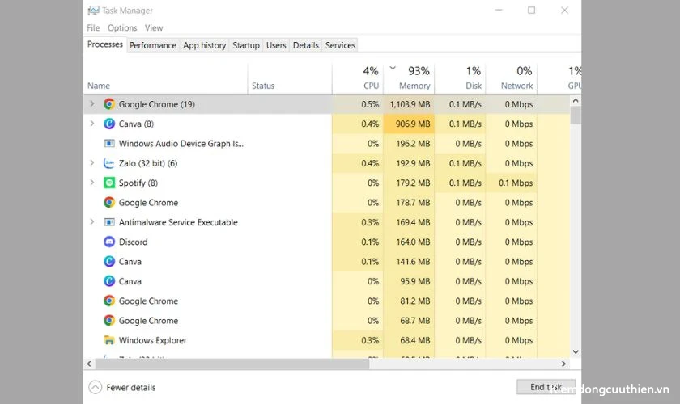Expand the Zalo (32 bit) (6) group
Screen dimensions: 680x404
(92, 163)
